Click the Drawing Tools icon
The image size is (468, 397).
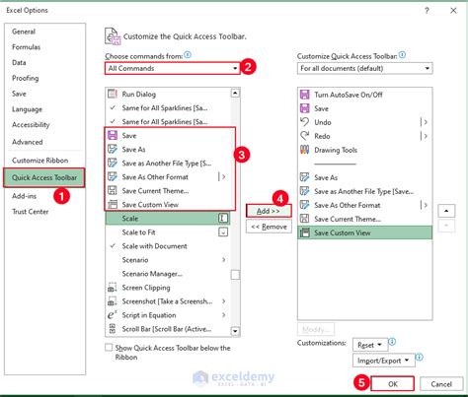click(x=305, y=150)
